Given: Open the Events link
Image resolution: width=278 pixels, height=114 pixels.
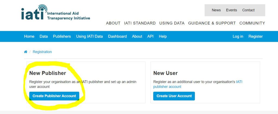Looking at the screenshot, I should (x=231, y=10).
